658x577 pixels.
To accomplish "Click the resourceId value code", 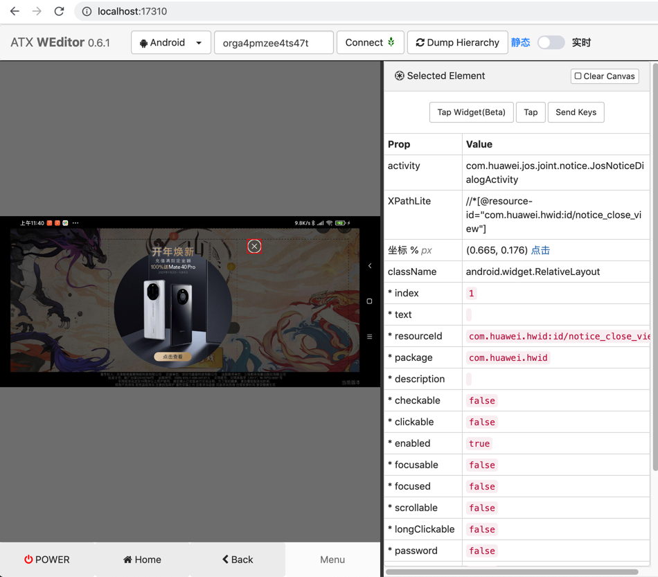I will [x=559, y=336].
